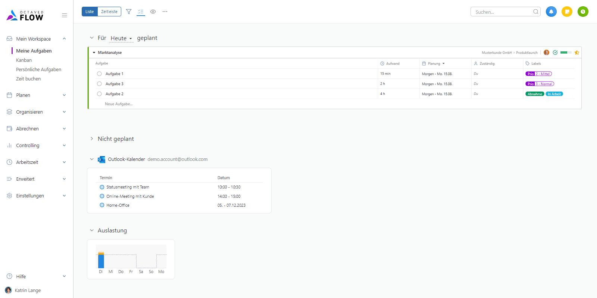The height and width of the screenshot is (298, 597).
Task: Check off Online-Meeting mit Kunde appointment
Action: tap(102, 196)
